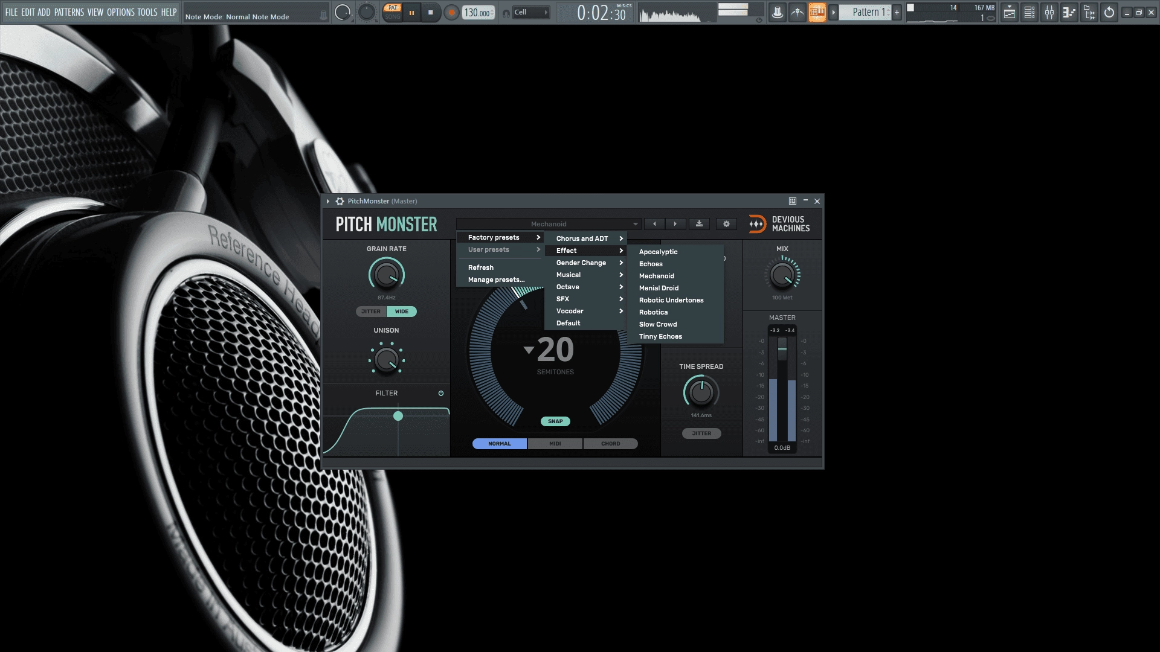Open the TOOLS menu
This screenshot has height=652, width=1160.
[147, 12]
